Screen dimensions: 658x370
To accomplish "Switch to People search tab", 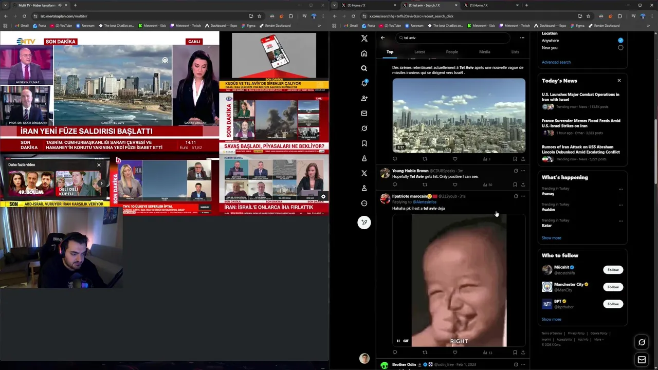I will (x=452, y=52).
